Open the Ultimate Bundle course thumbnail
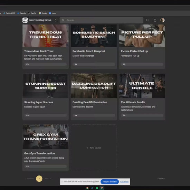190x190 pixels. tap(142, 86)
